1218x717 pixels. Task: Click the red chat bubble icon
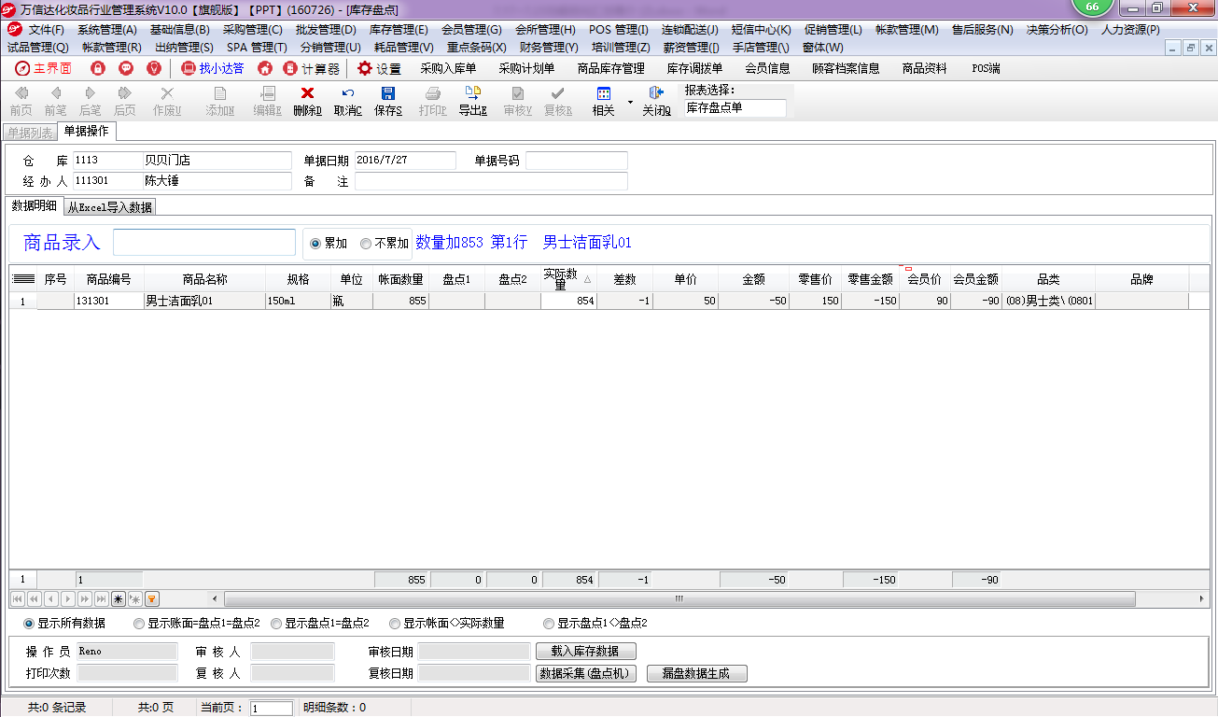pyautogui.click(x=126, y=68)
